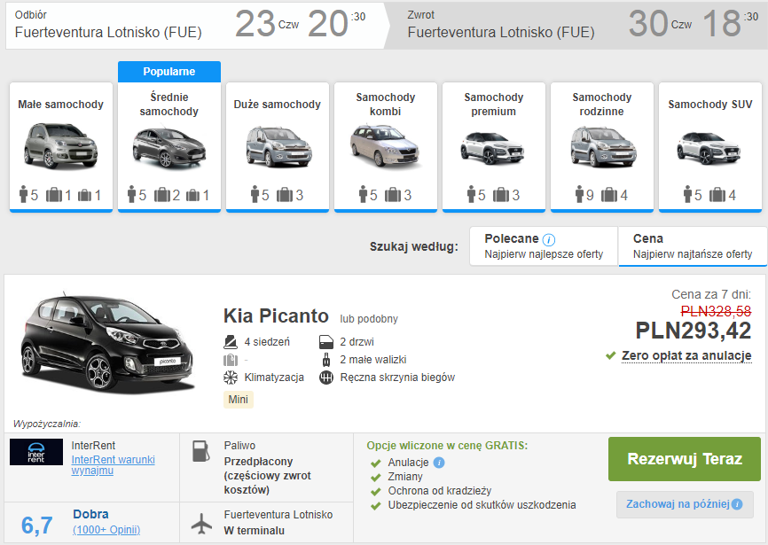Save offer with Zachowaj na później
Screen dimensions: 768x545
(685, 504)
